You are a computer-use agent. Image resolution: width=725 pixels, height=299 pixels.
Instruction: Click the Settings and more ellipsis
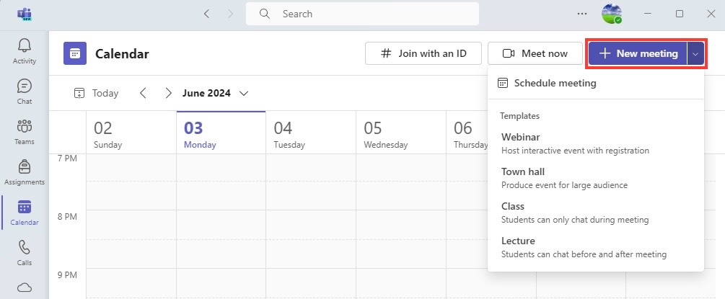(x=582, y=14)
